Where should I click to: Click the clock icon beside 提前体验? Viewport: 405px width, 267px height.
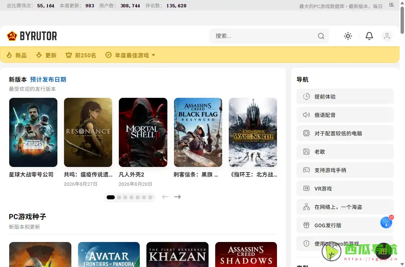(306, 97)
